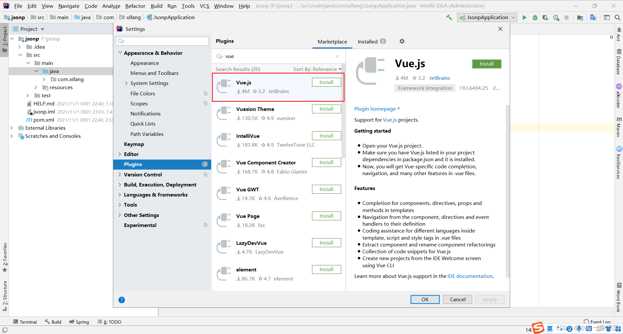This screenshot has width=623, height=334.
Task: Start debugging with the bug icon
Action: click(x=535, y=18)
